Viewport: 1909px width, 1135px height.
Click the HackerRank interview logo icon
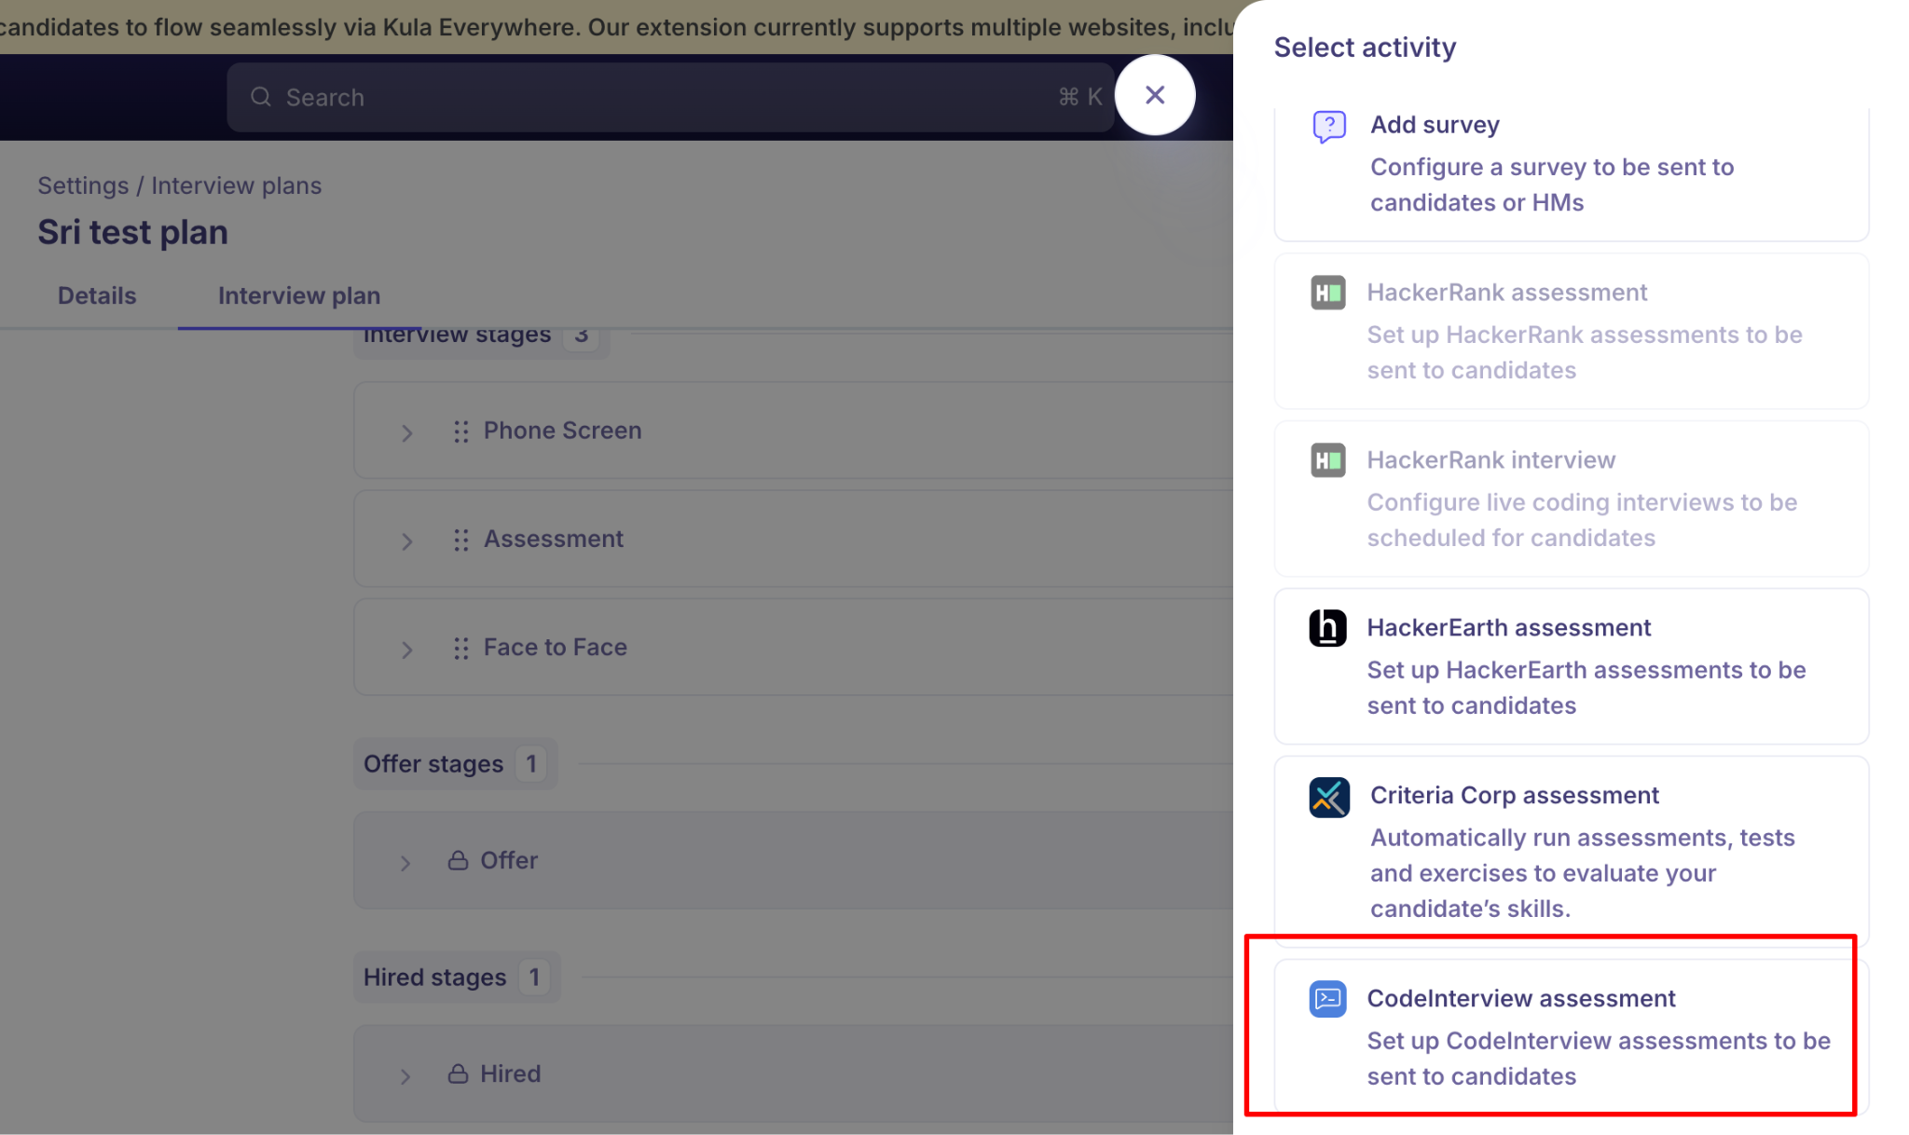point(1327,460)
